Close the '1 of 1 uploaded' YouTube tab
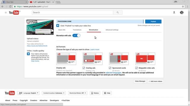This screenshot has height=106, width=190. pyautogui.click(x=53, y=2)
